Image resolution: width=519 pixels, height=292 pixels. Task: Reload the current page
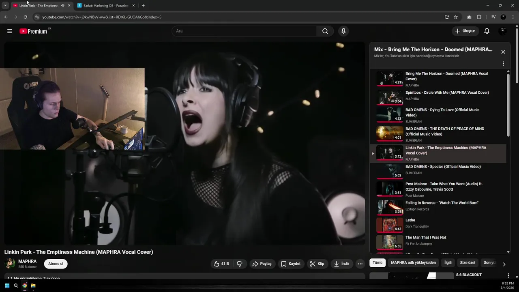[25, 17]
